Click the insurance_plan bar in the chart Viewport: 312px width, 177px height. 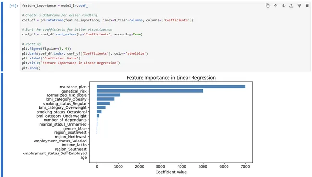(171, 87)
